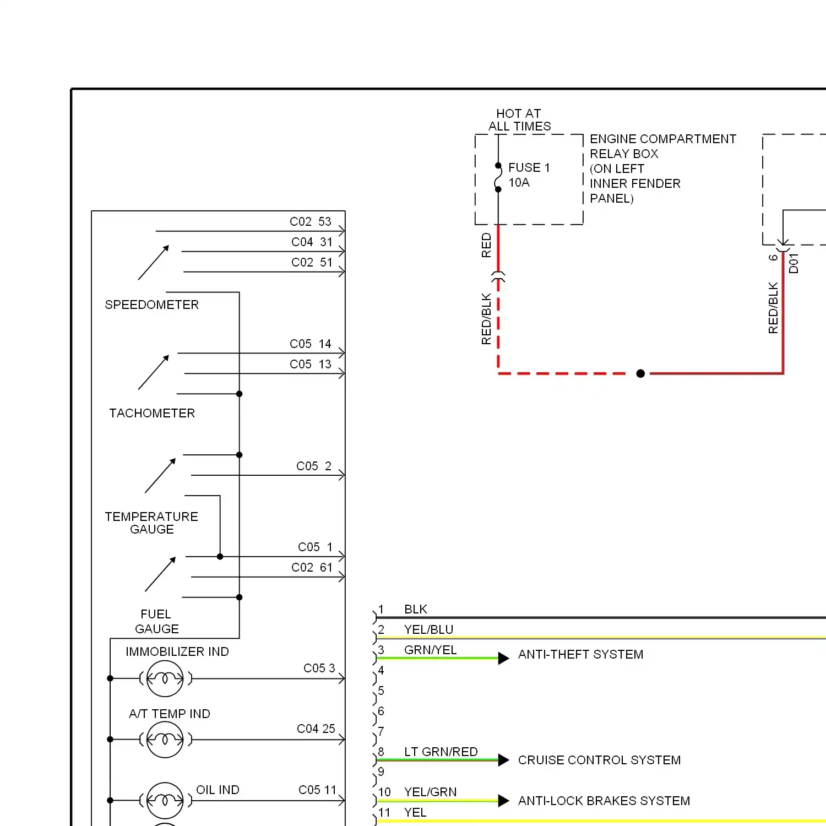The width and height of the screenshot is (826, 826).
Task: Click the YEL/BLU wire label at pin 2
Action: click(x=429, y=629)
